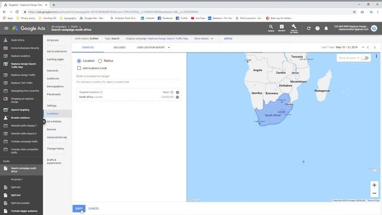Select the Radius radio button

point(100,61)
